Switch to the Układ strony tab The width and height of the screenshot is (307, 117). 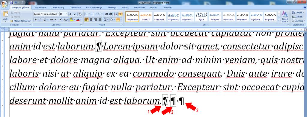point(58,7)
